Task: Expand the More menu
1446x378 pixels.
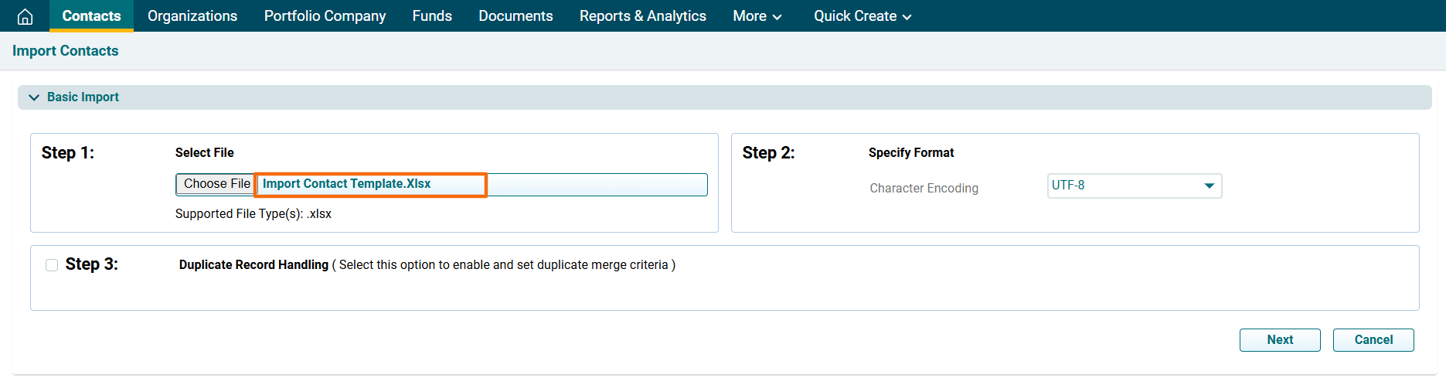Action: pyautogui.click(x=757, y=16)
